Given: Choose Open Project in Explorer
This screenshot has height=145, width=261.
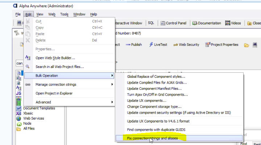Looking at the screenshot, I should (54, 93).
